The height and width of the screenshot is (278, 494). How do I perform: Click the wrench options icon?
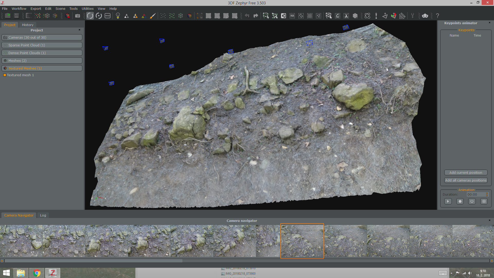pos(412,16)
